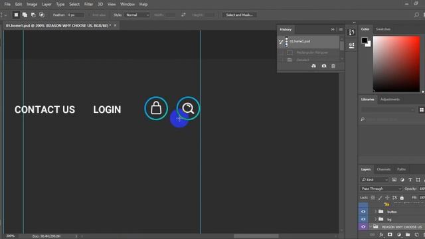
Task: Toggle prevent artboard auto-nesting lock
Action: point(394,198)
